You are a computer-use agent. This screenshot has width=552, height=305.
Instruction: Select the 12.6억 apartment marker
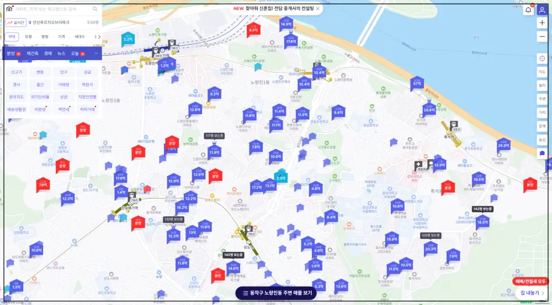(195, 109)
